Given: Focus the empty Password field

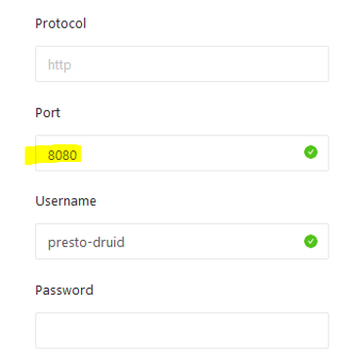Looking at the screenshot, I should pos(182,331).
